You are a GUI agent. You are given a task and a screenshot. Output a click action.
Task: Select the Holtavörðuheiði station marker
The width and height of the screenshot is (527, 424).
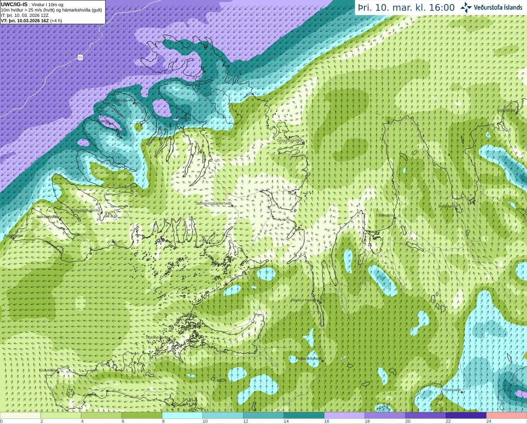tap(322, 361)
